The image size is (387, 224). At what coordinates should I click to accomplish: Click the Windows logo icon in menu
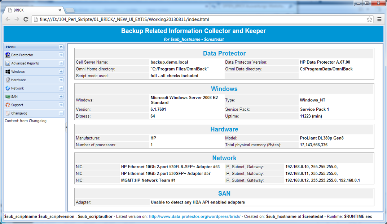pos(8,72)
